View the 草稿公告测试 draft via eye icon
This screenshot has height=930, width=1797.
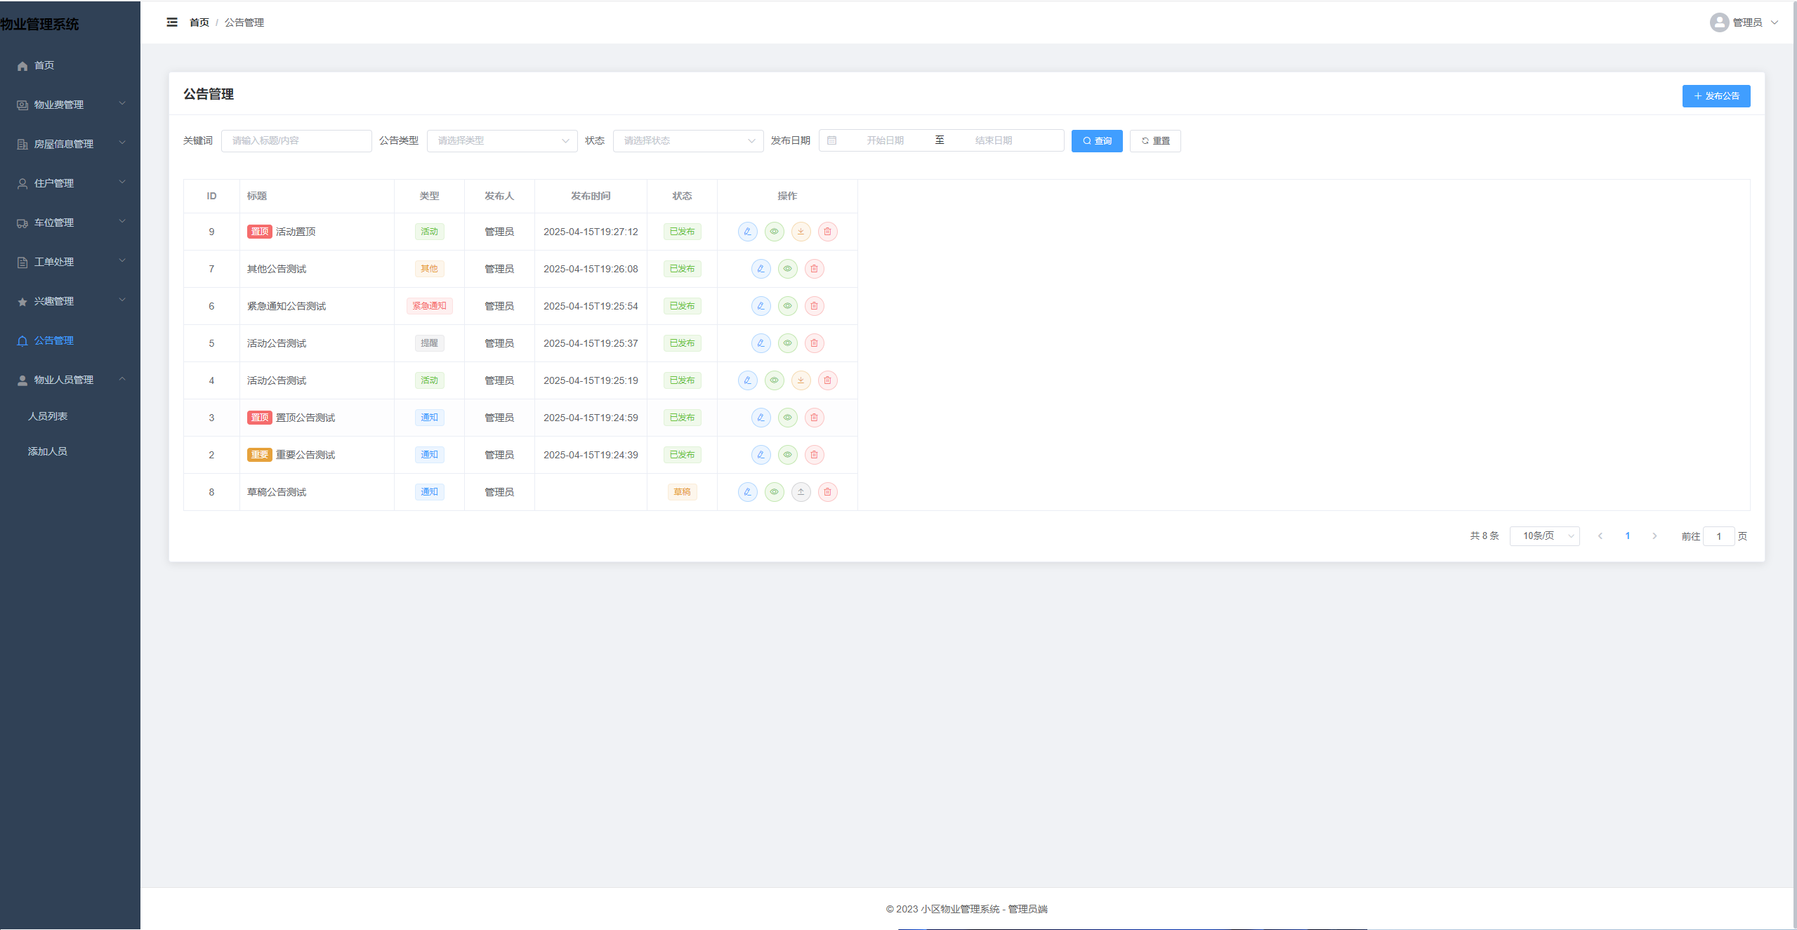(x=774, y=492)
